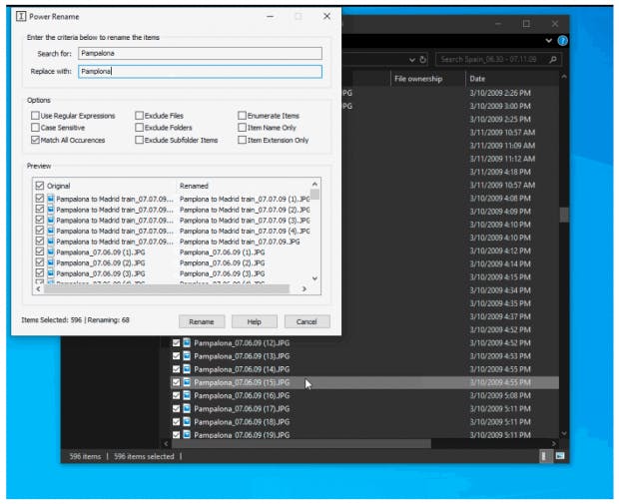The height and width of the screenshot is (504, 619).
Task: Uncheck Pampalona_07.06.09 (16).JPG checkbox in Explorer
Action: (x=176, y=395)
